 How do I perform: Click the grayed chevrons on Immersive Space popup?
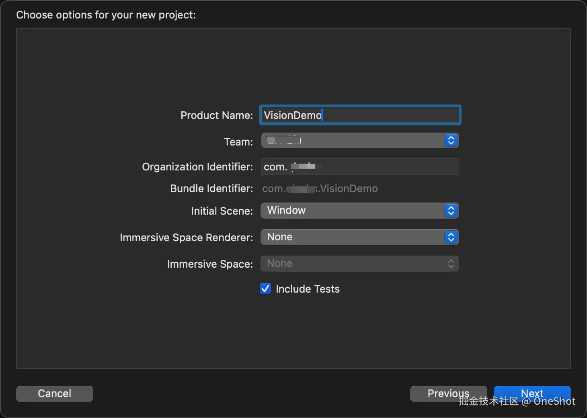[x=451, y=264]
